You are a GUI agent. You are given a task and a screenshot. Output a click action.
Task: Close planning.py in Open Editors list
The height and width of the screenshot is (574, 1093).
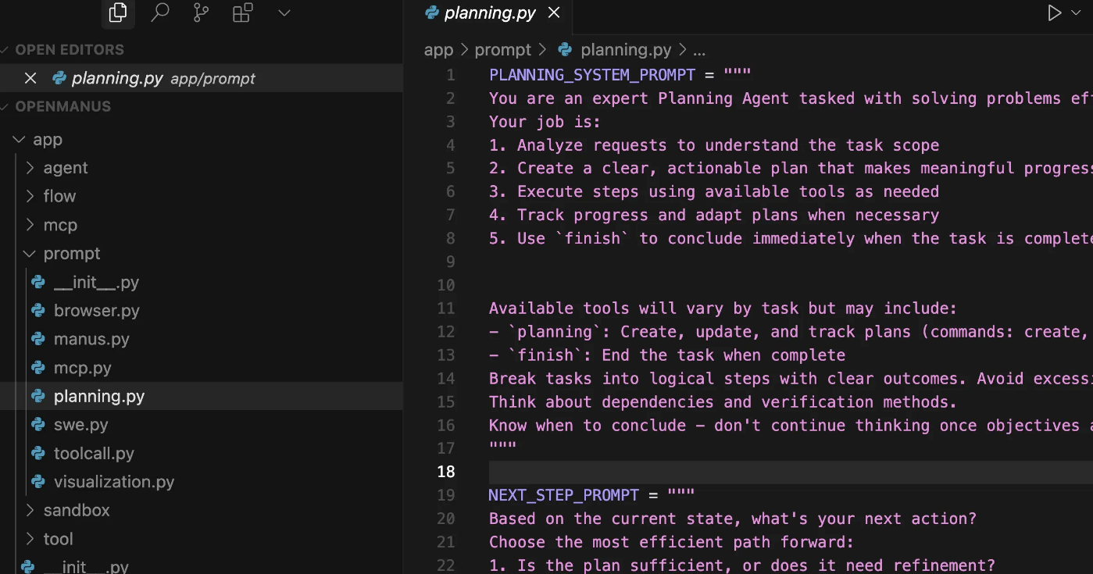(30, 78)
